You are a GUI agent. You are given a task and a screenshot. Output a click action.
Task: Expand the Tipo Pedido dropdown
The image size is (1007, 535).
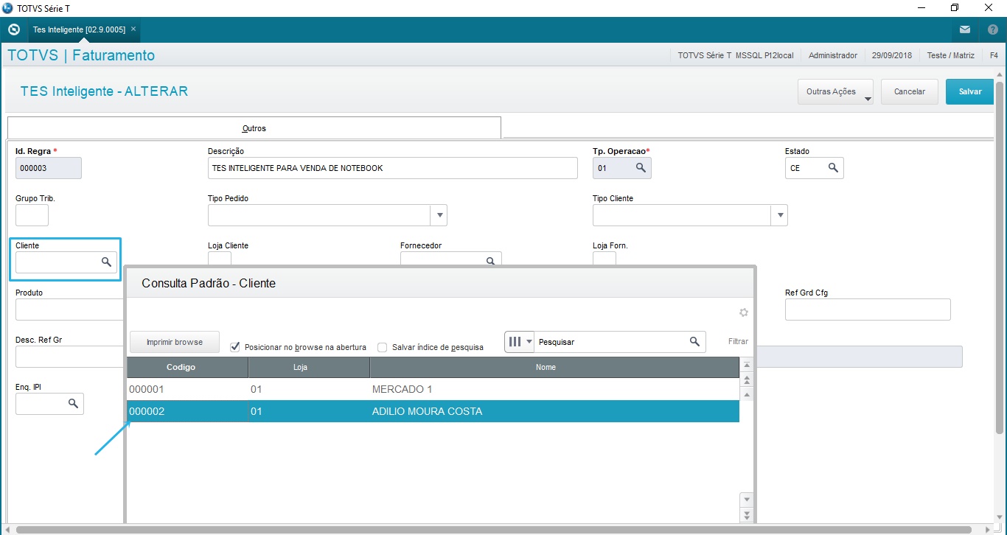tap(439, 215)
